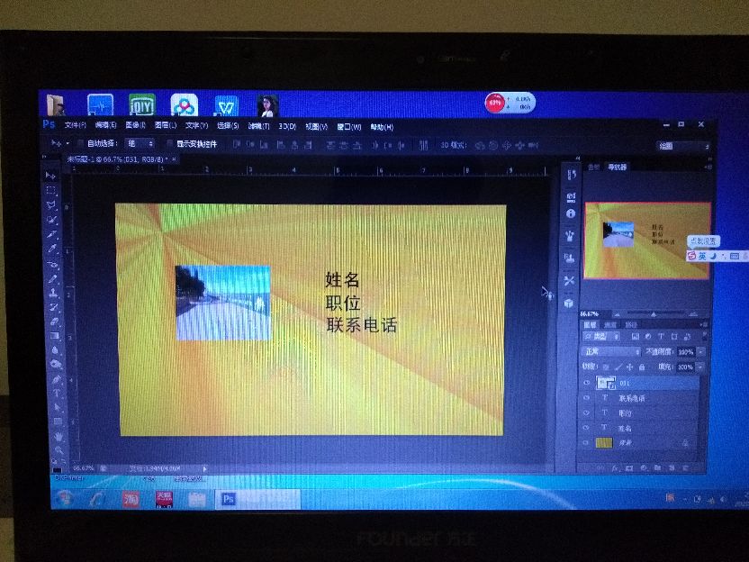Toggle visibility of the 背景 layer

click(x=585, y=441)
